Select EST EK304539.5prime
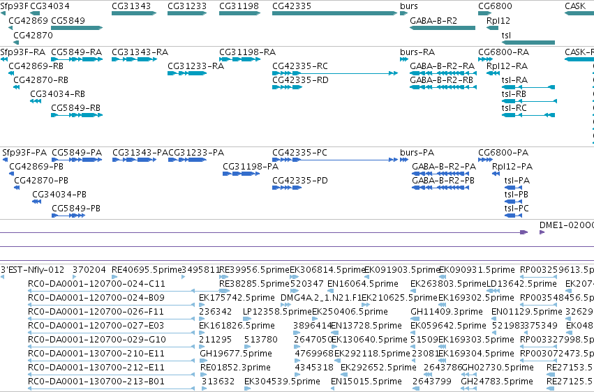 tap(247, 389)
